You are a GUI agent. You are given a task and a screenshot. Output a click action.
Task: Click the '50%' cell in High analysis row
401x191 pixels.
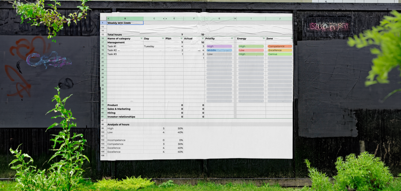(174, 128)
